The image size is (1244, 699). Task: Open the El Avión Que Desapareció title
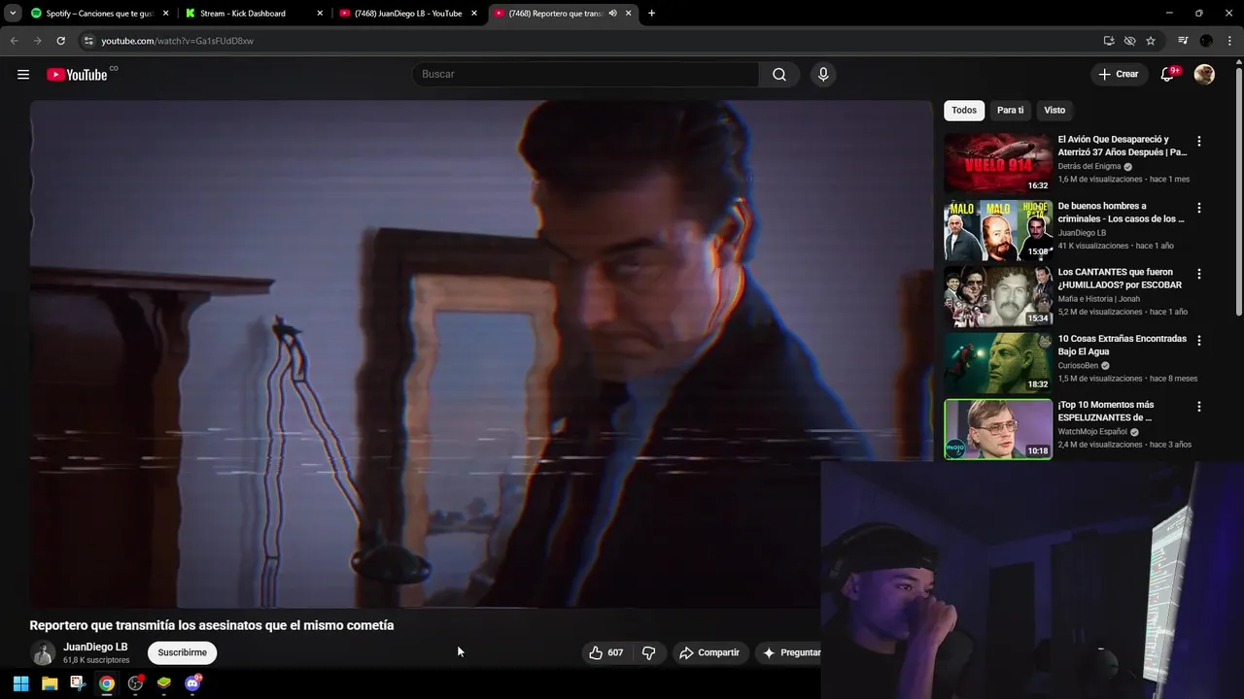pyautogui.click(x=1123, y=146)
